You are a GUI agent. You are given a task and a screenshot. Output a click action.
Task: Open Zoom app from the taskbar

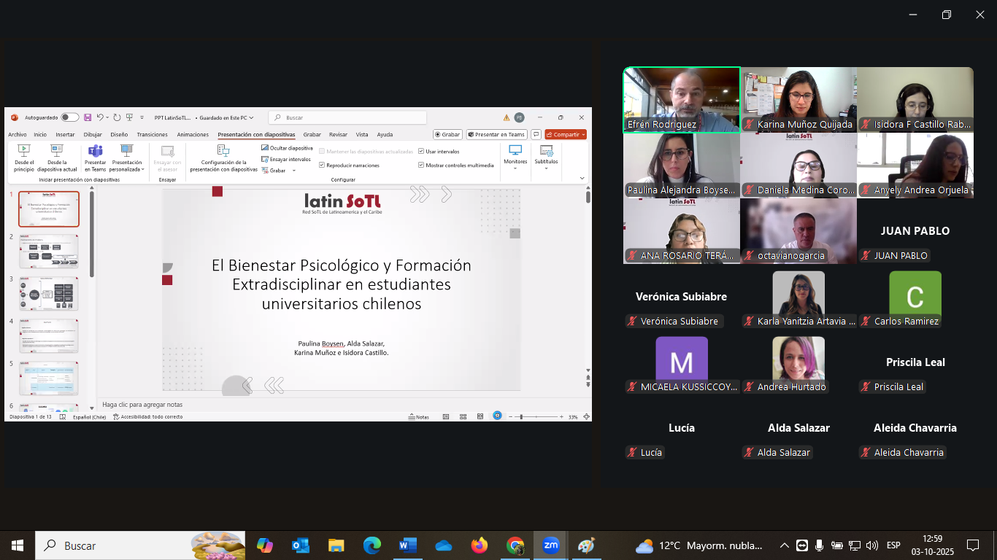550,545
